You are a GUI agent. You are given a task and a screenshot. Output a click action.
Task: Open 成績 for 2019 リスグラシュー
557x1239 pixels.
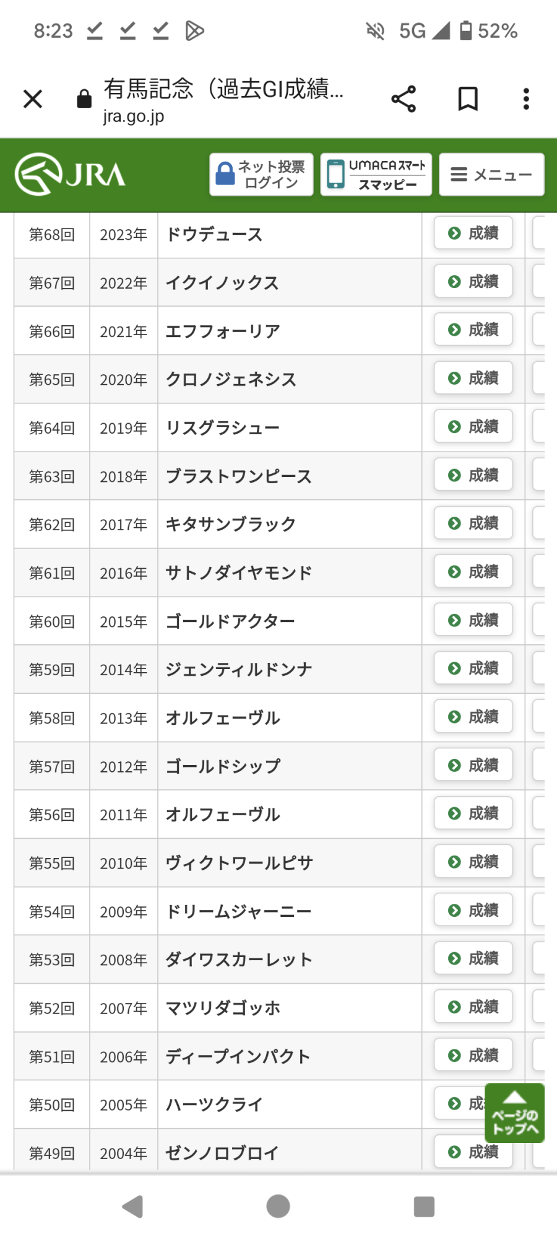point(473,426)
